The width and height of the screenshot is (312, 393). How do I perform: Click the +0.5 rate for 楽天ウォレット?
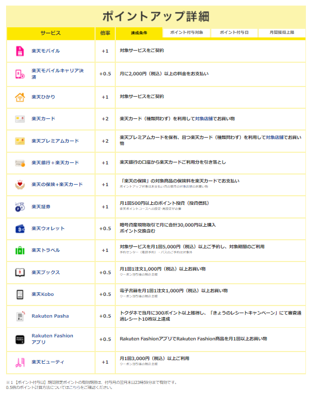[x=105, y=229]
